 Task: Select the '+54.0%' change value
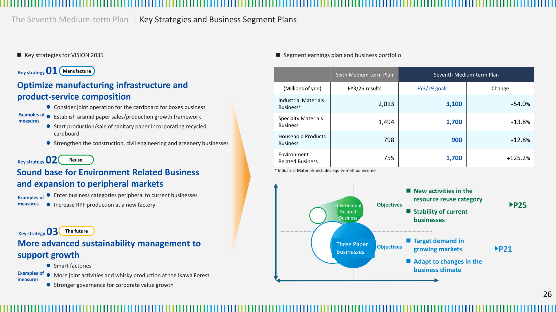coord(520,104)
